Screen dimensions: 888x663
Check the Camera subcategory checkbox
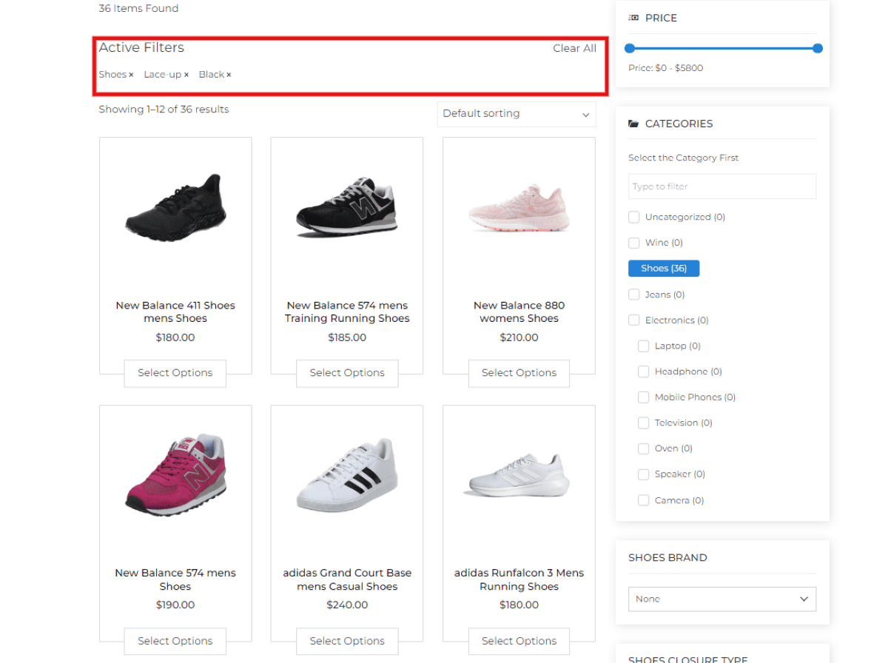(644, 500)
